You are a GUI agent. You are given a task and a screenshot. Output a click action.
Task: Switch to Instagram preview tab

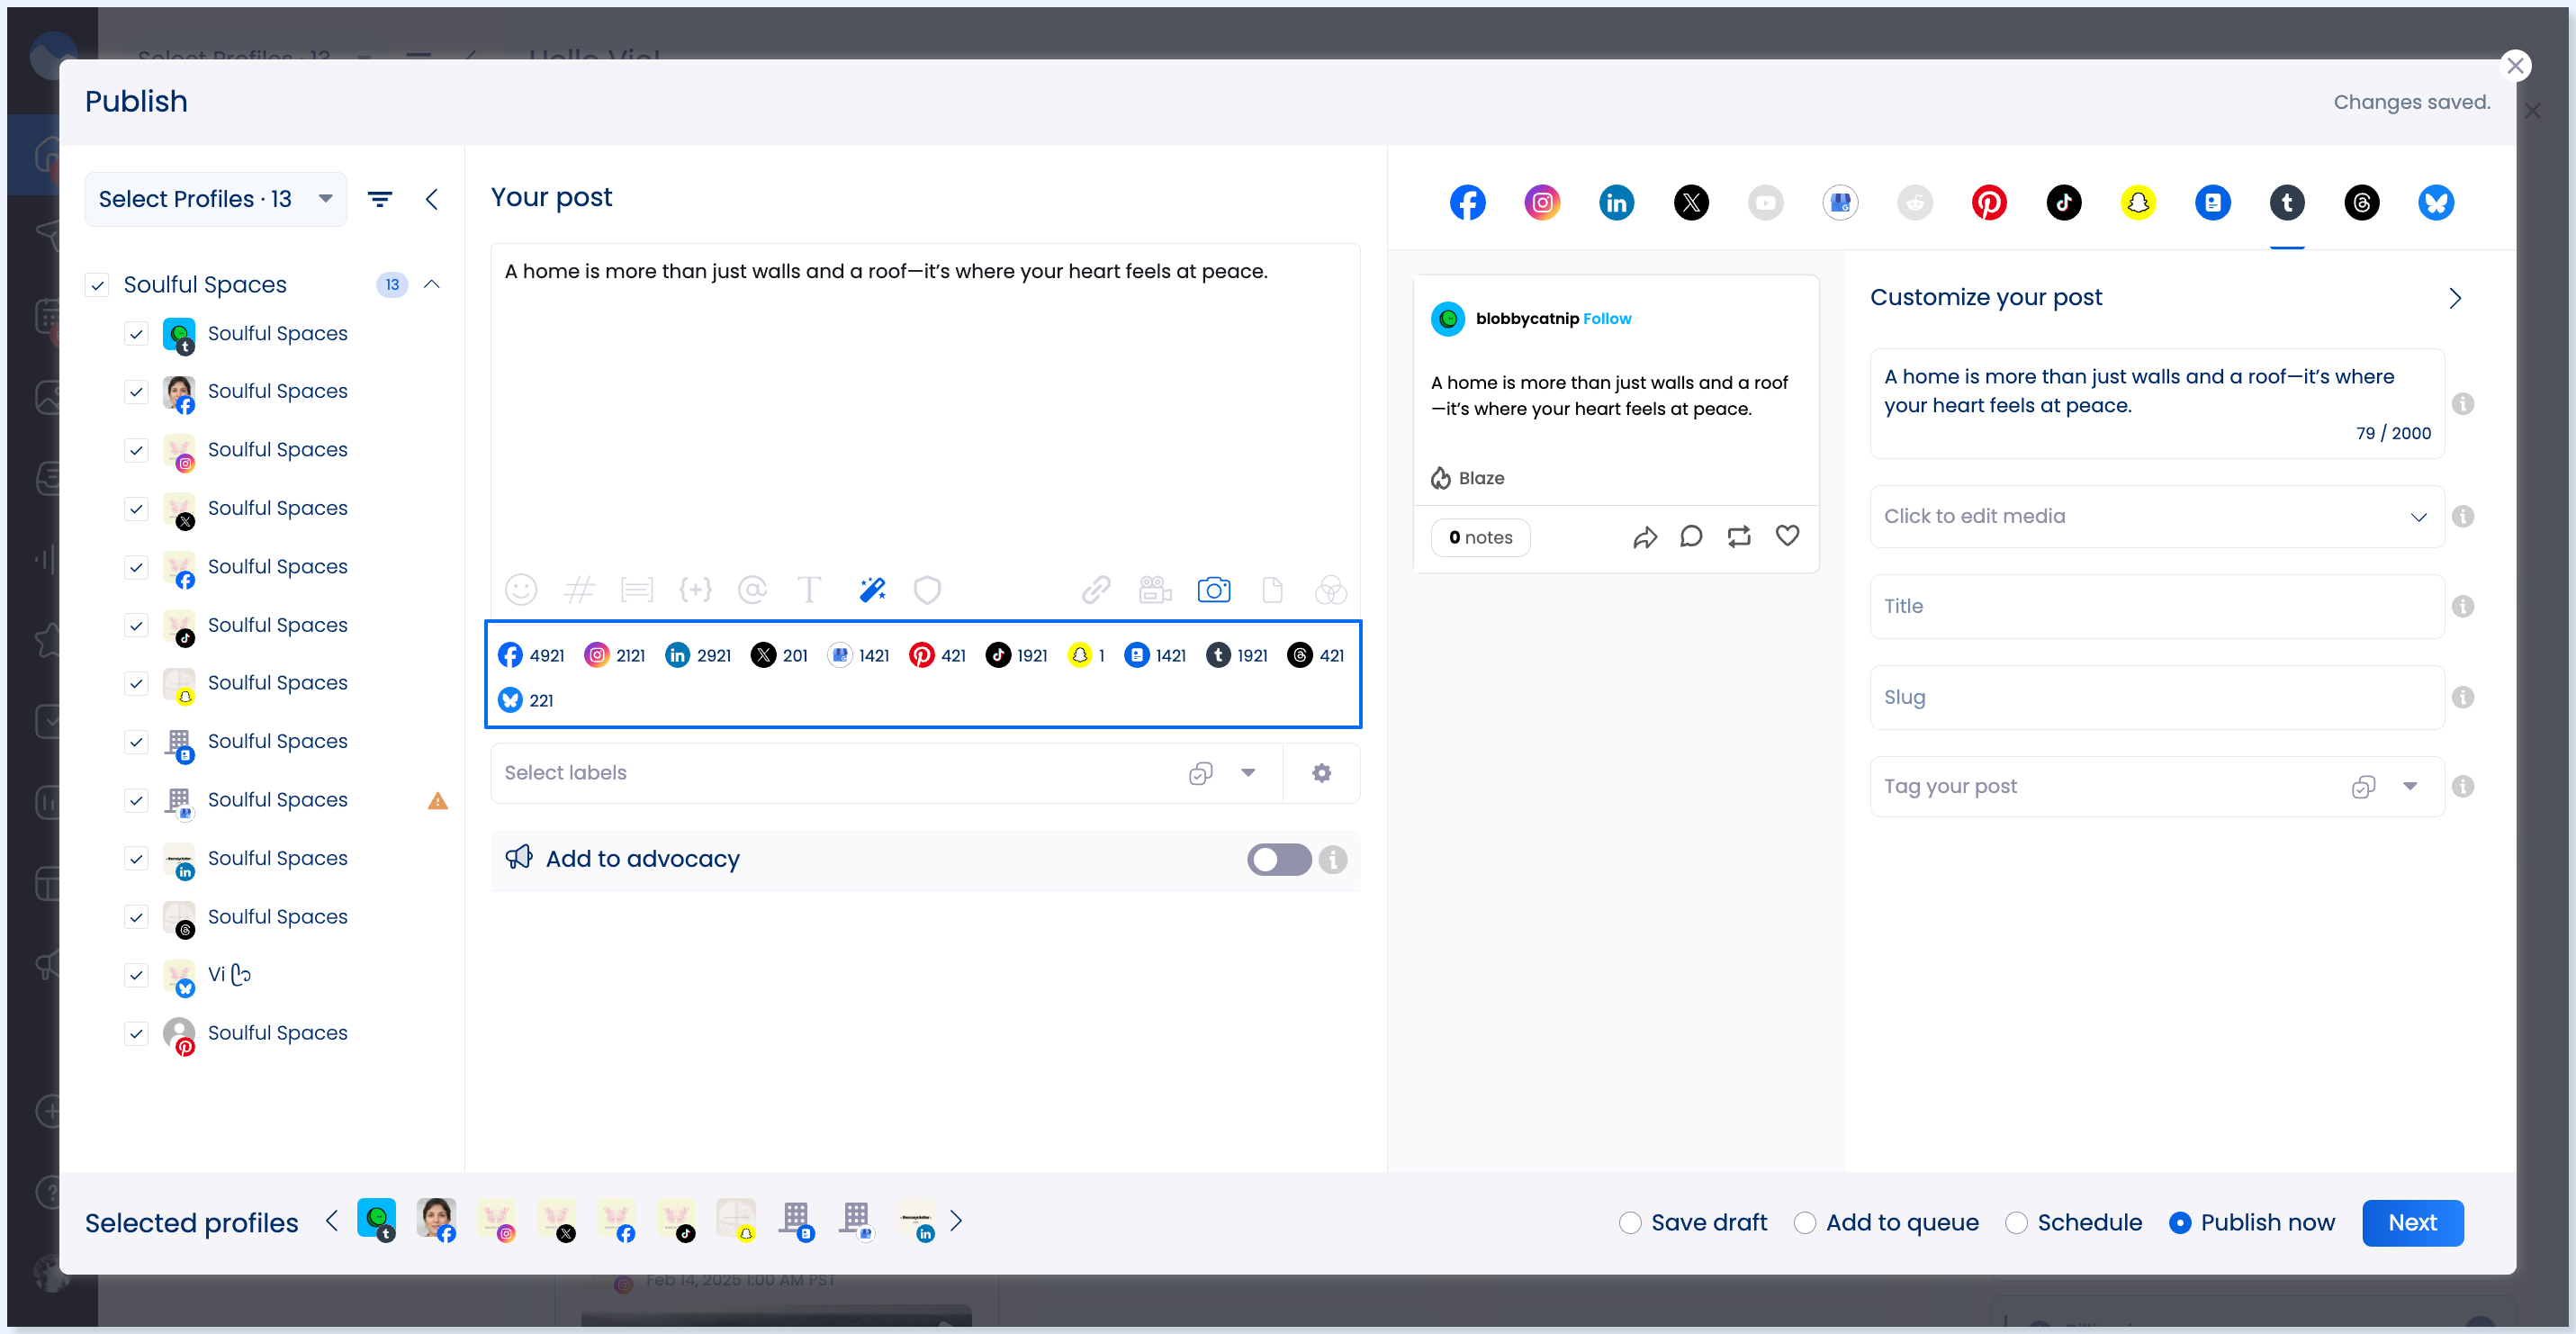(1542, 202)
